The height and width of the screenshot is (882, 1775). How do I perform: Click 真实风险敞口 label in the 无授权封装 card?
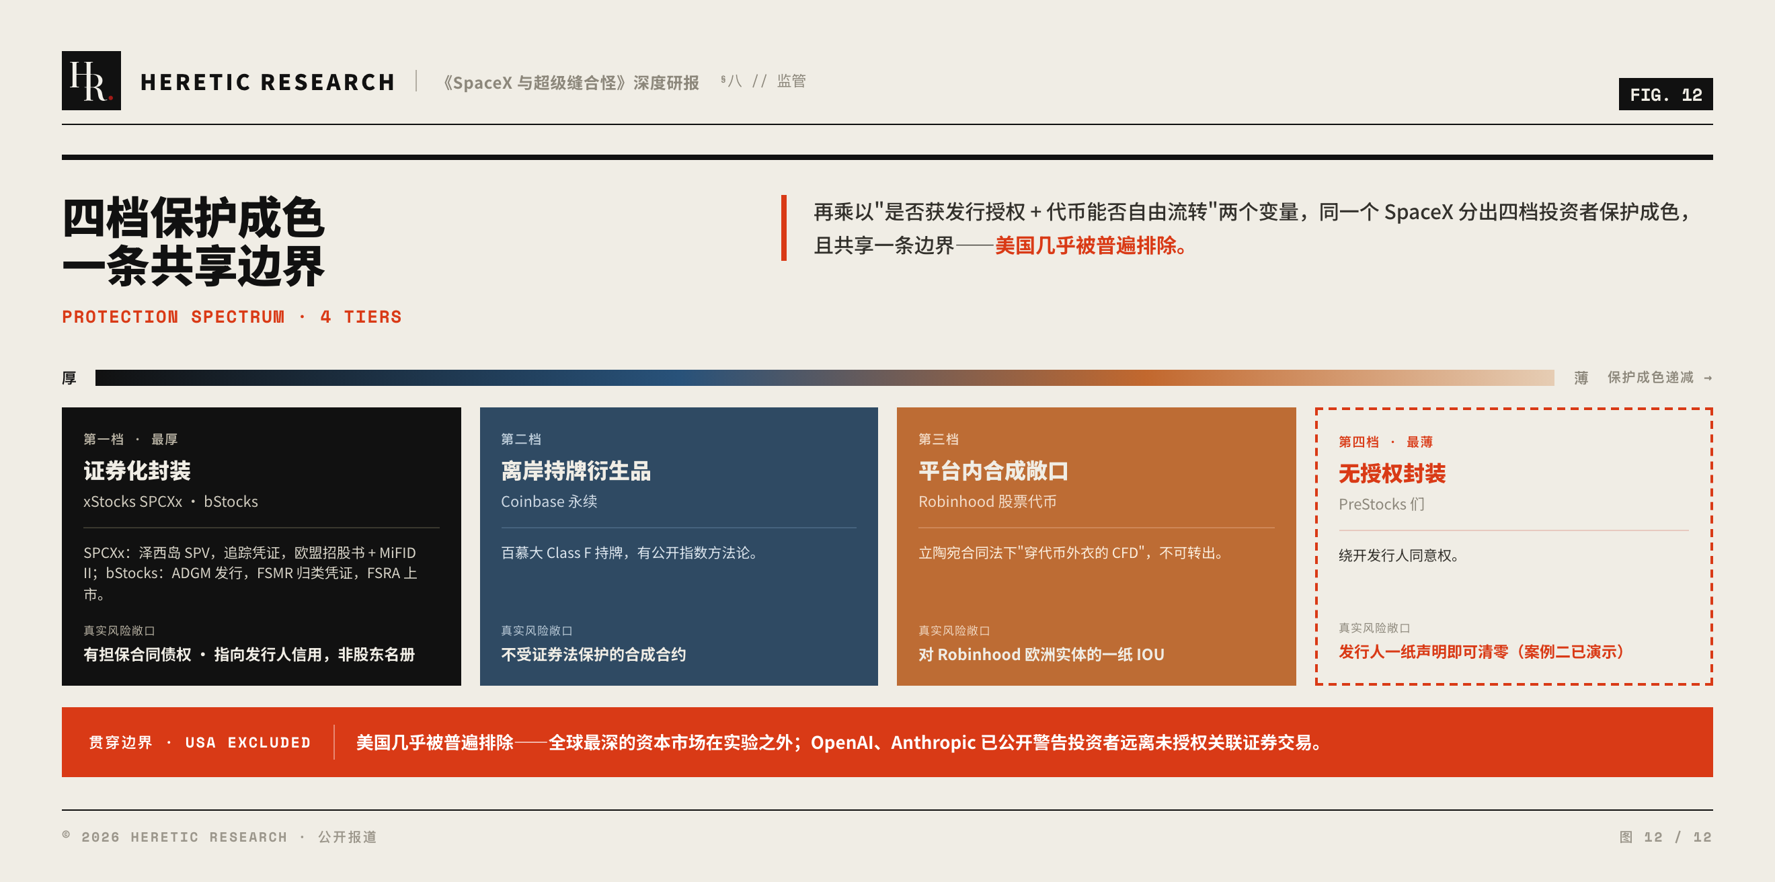coord(1375,628)
